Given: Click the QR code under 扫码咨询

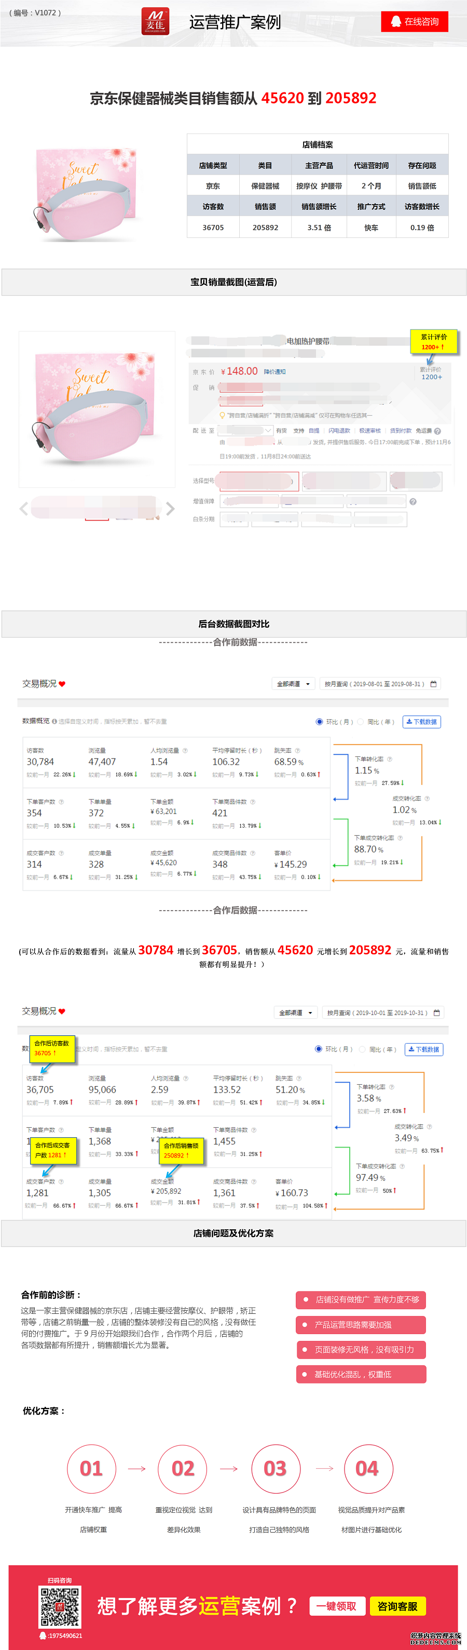Looking at the screenshot, I should (x=60, y=1606).
